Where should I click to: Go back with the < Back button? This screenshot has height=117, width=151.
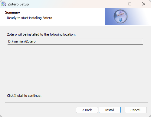pyautogui.click(x=87, y=110)
